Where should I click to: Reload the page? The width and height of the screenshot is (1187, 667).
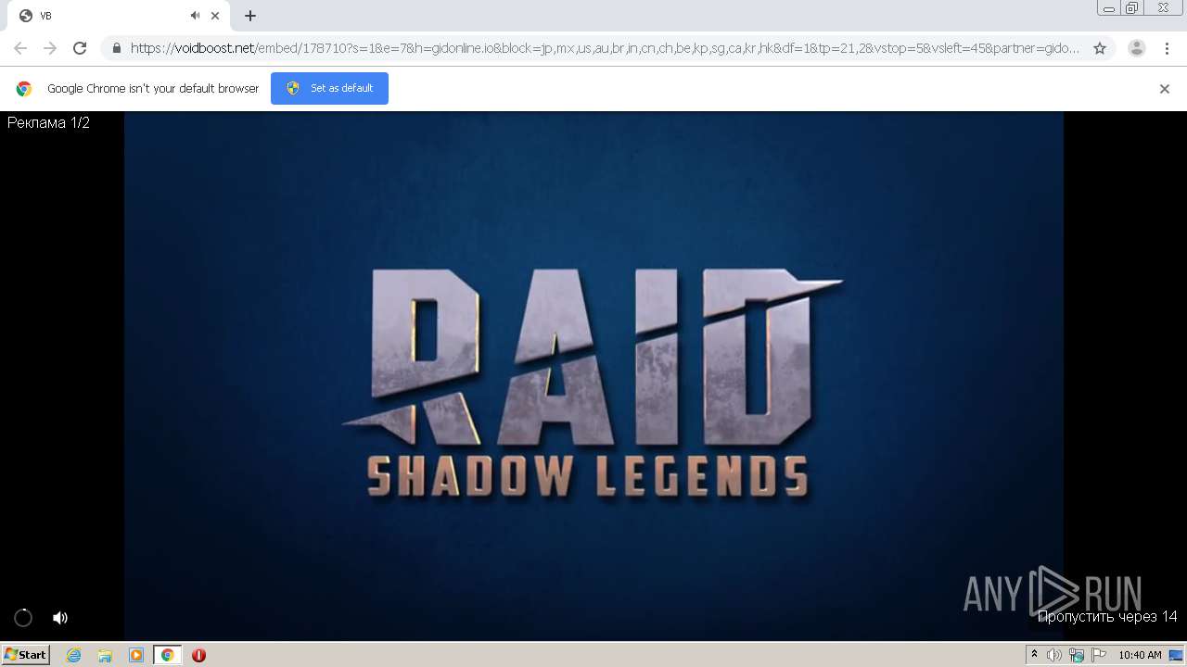(80, 48)
